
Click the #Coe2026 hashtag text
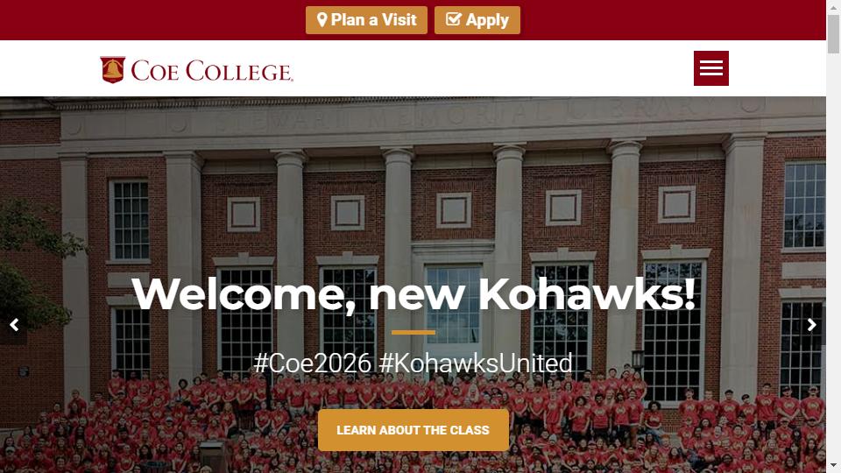(x=313, y=363)
